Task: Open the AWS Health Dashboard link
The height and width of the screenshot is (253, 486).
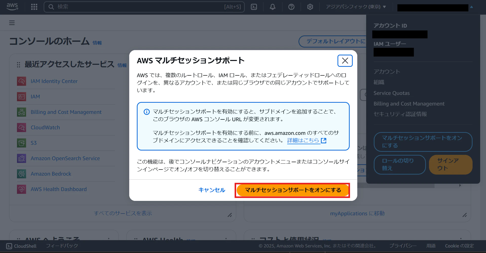Action: [59, 189]
